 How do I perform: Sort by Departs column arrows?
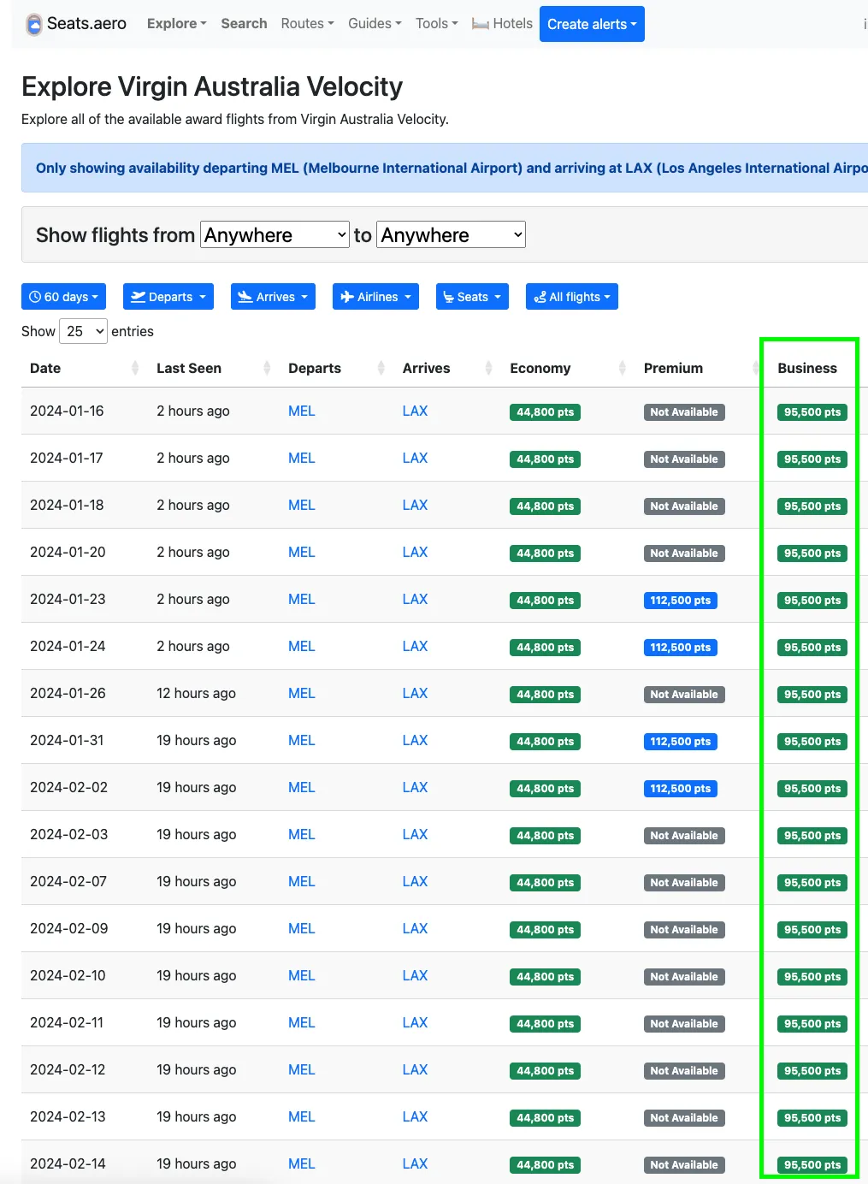point(381,368)
